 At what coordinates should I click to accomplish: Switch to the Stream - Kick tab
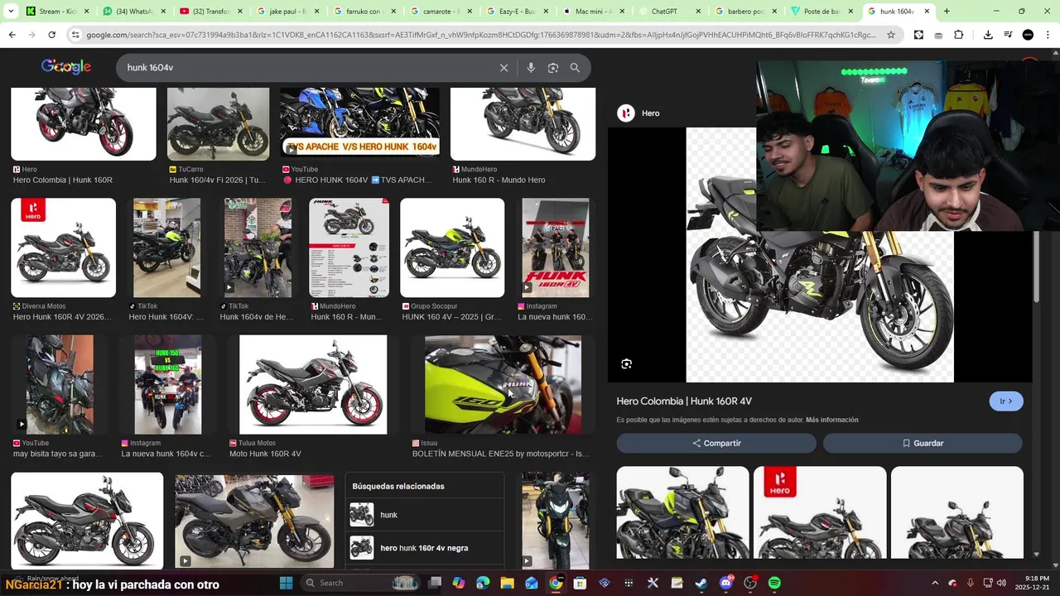point(57,12)
